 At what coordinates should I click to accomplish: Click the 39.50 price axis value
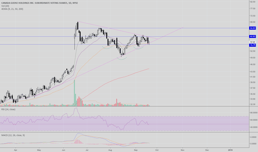252,82
